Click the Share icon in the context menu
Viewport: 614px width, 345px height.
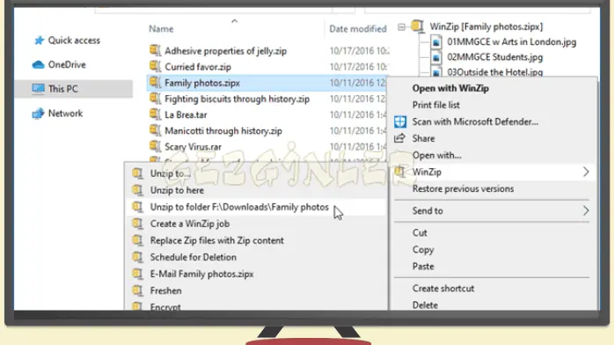[399, 138]
